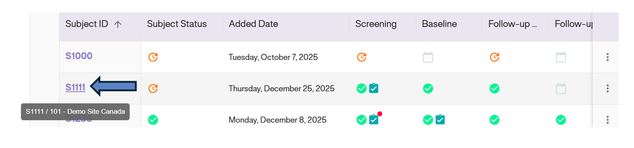The width and height of the screenshot is (634, 148).
Task: Click S1000 Screening in-progress icon
Action: pyautogui.click(x=362, y=57)
